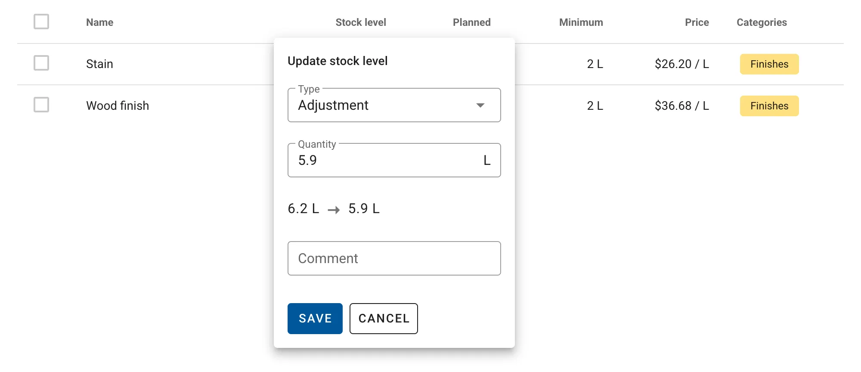861x372 pixels.
Task: Sort by the Stock level column header
Action: coord(361,22)
